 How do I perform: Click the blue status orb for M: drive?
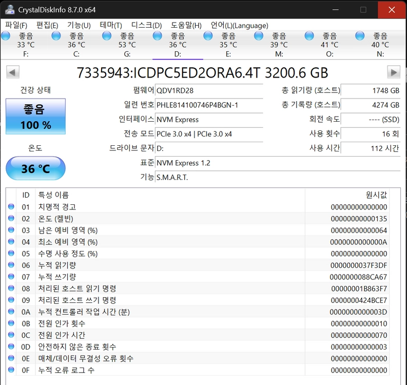click(259, 36)
